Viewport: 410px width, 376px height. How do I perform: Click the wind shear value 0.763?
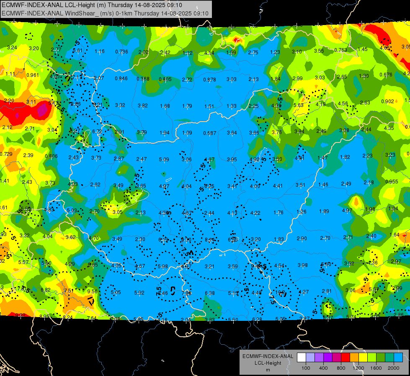click(x=341, y=50)
